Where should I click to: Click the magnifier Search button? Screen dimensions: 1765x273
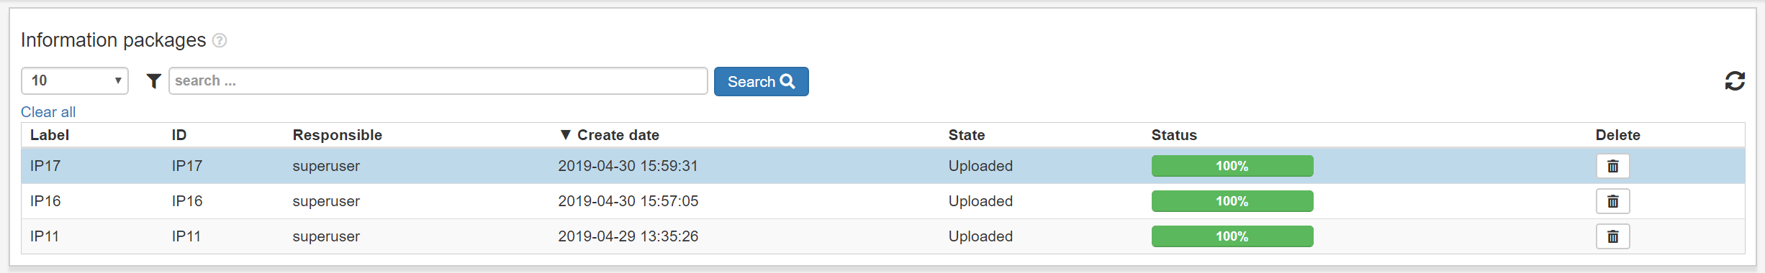coord(761,81)
